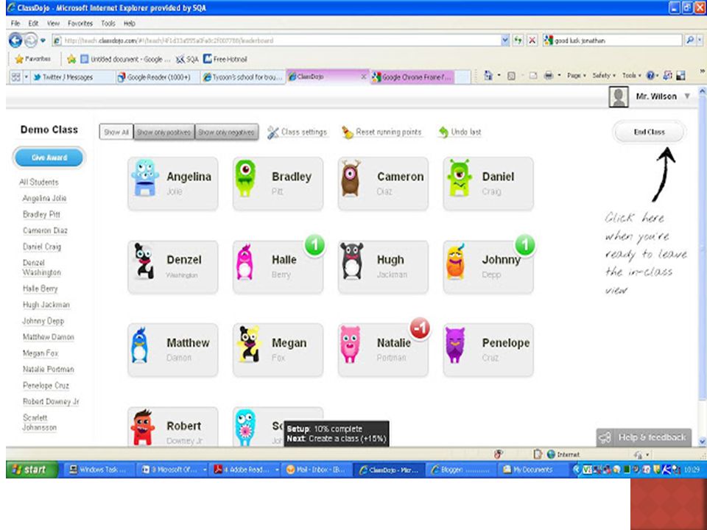Expand the address bar history dropdown
Image resolution: width=707 pixels, height=530 pixels.
[x=505, y=40]
